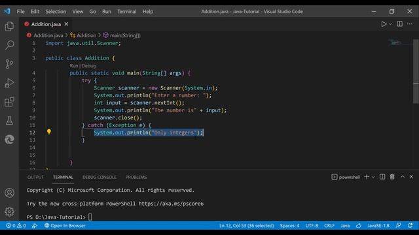The image size is (419, 235).
Task: Open the launch profile dropdown arrow
Action: (x=373, y=177)
